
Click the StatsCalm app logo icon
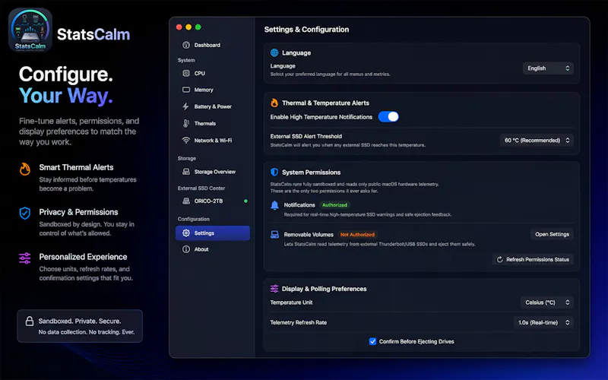click(x=30, y=30)
